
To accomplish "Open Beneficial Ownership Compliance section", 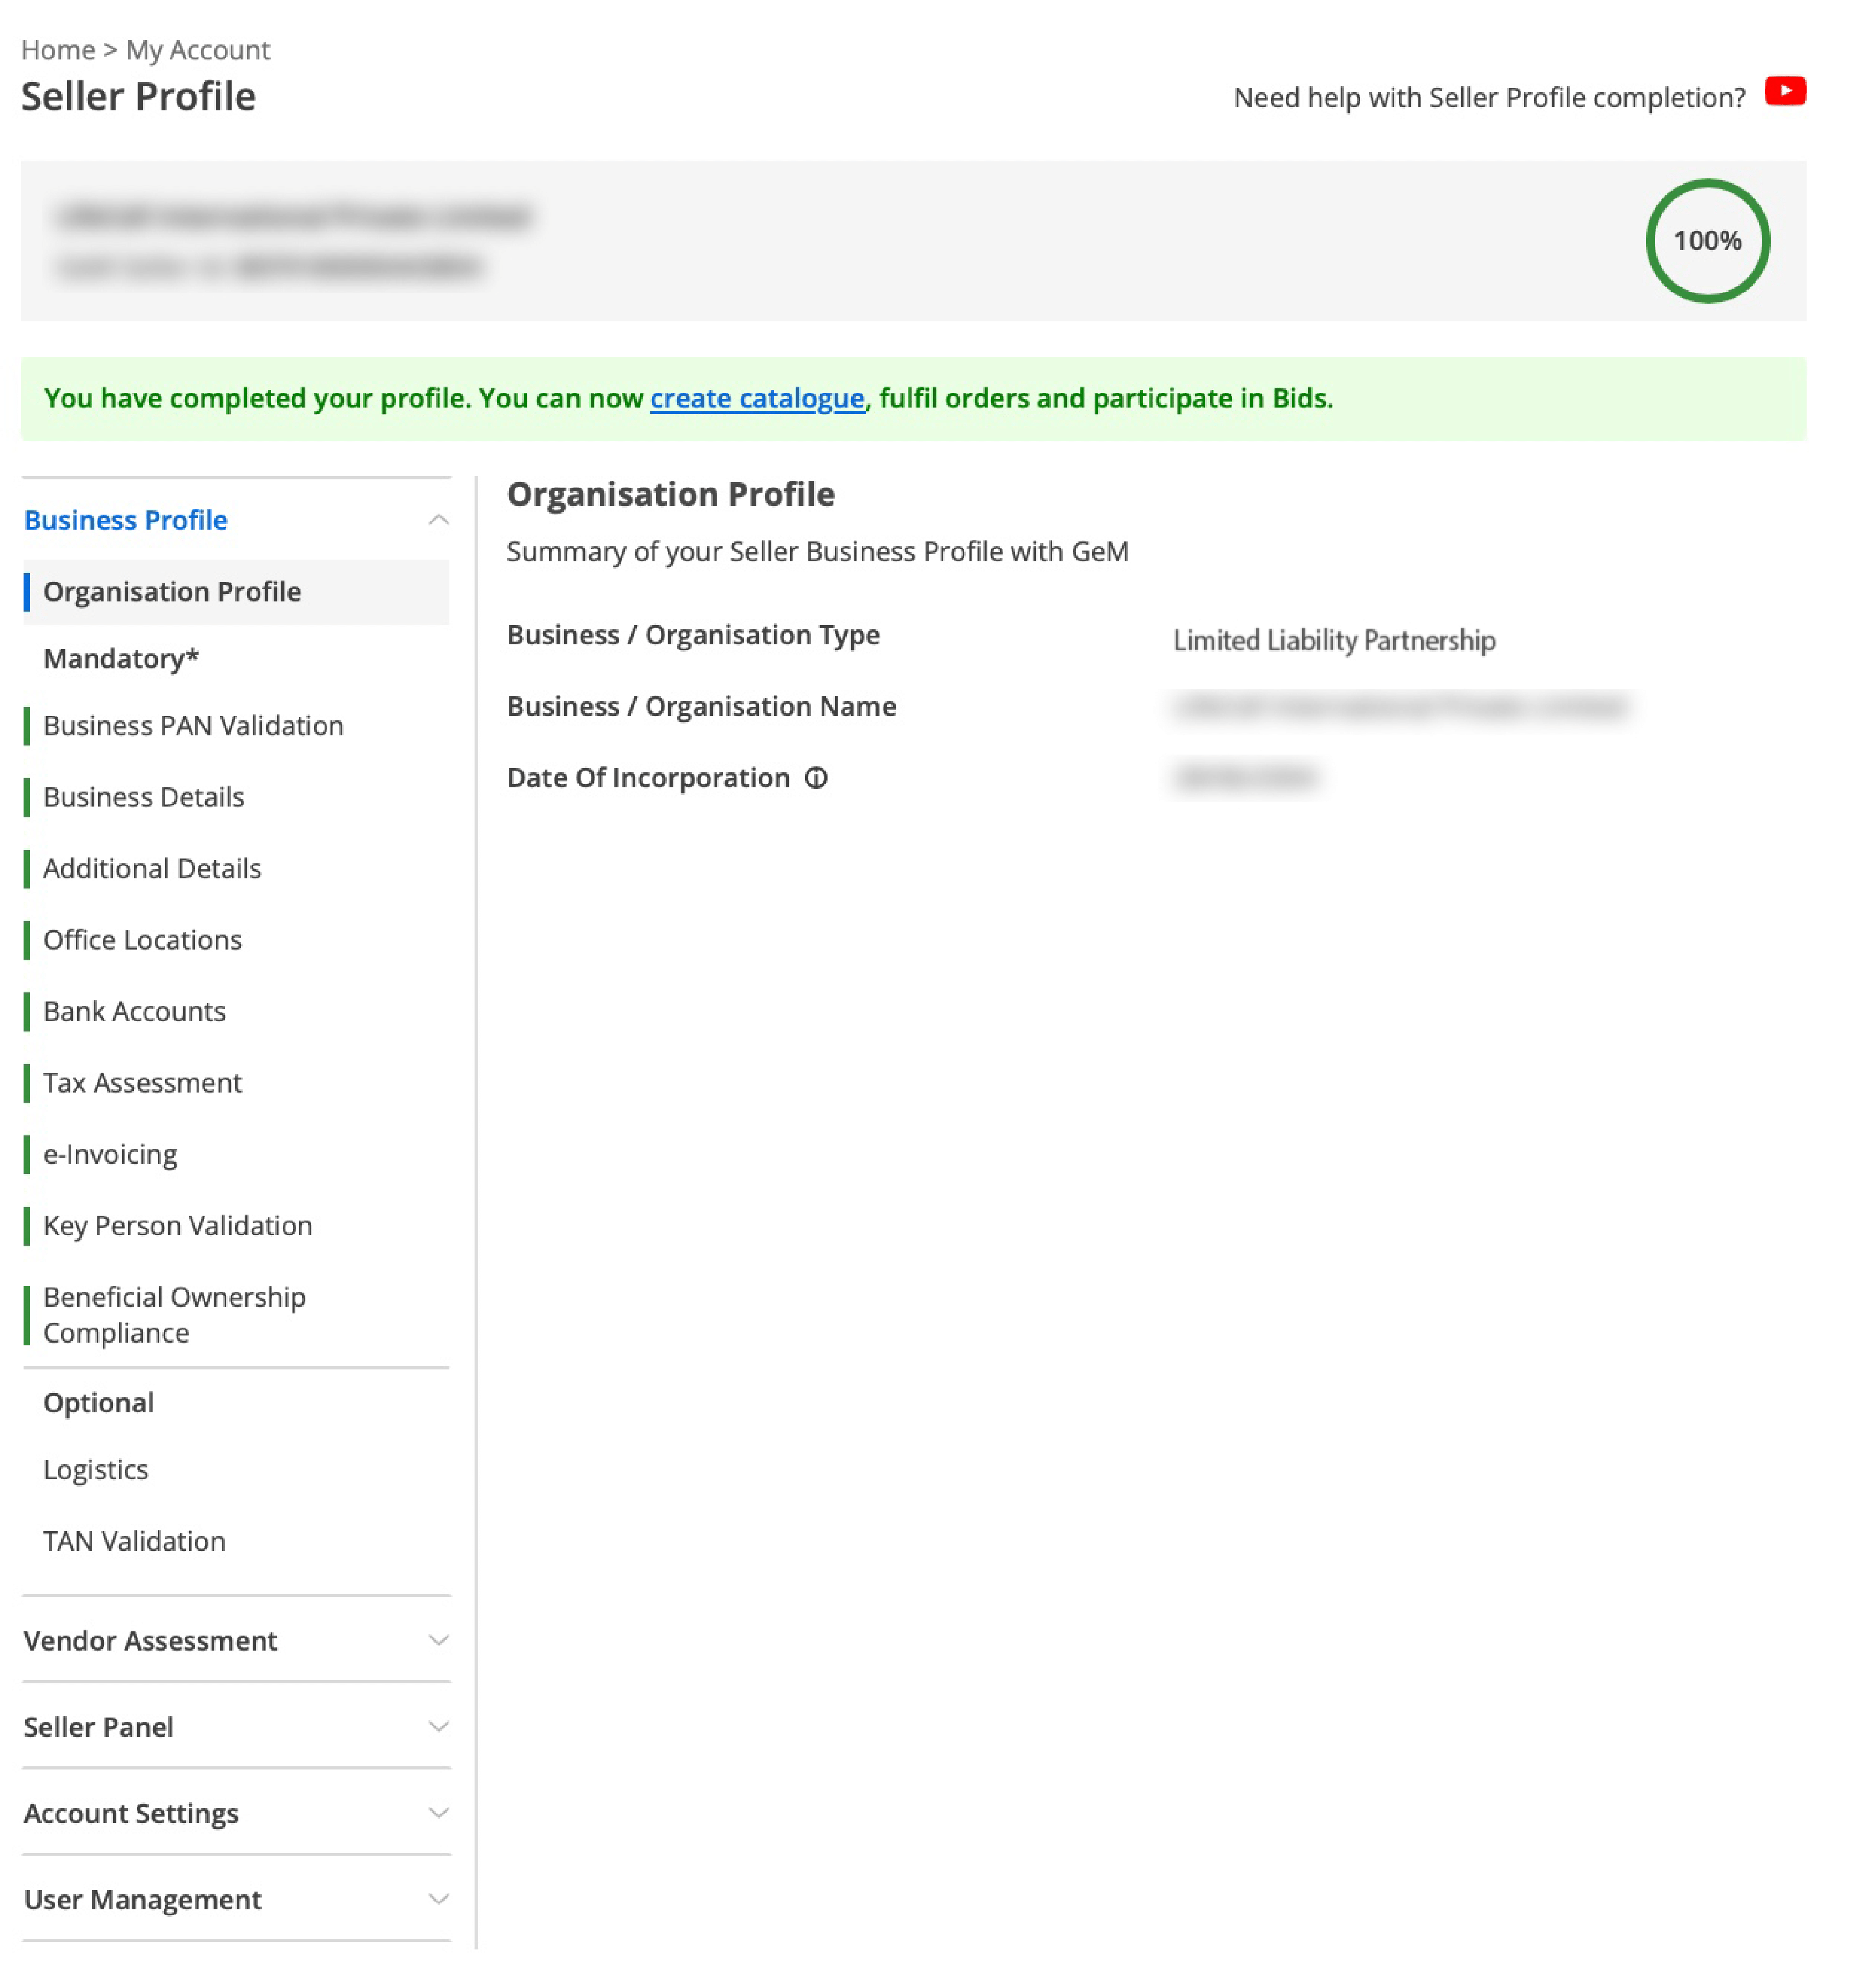I will [x=174, y=1315].
